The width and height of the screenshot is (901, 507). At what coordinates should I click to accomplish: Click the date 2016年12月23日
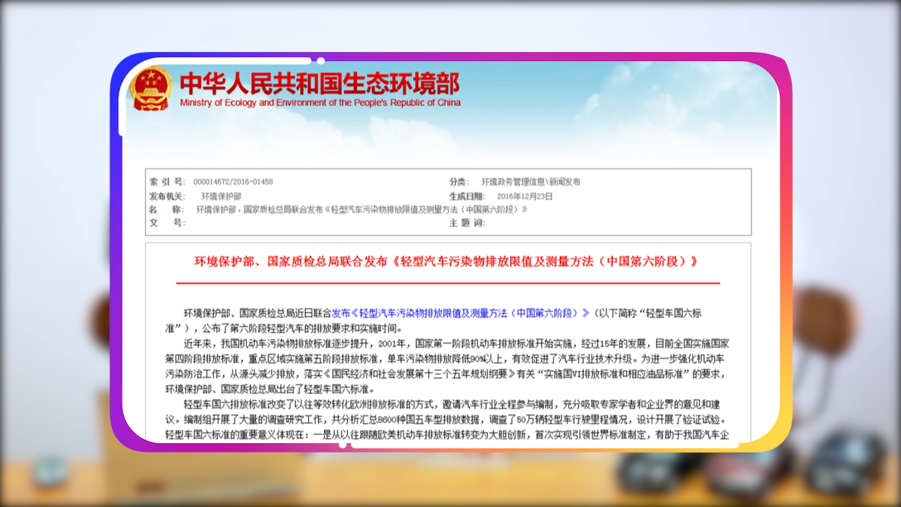click(525, 196)
